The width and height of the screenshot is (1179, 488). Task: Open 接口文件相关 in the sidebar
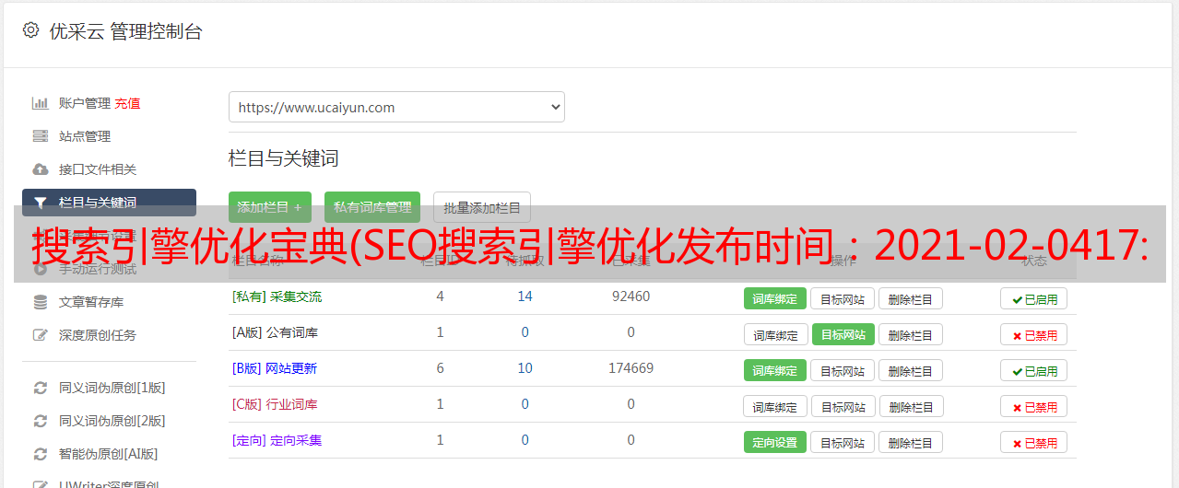[98, 169]
